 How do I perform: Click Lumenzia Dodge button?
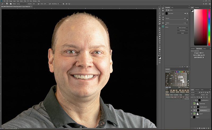coord(177,92)
